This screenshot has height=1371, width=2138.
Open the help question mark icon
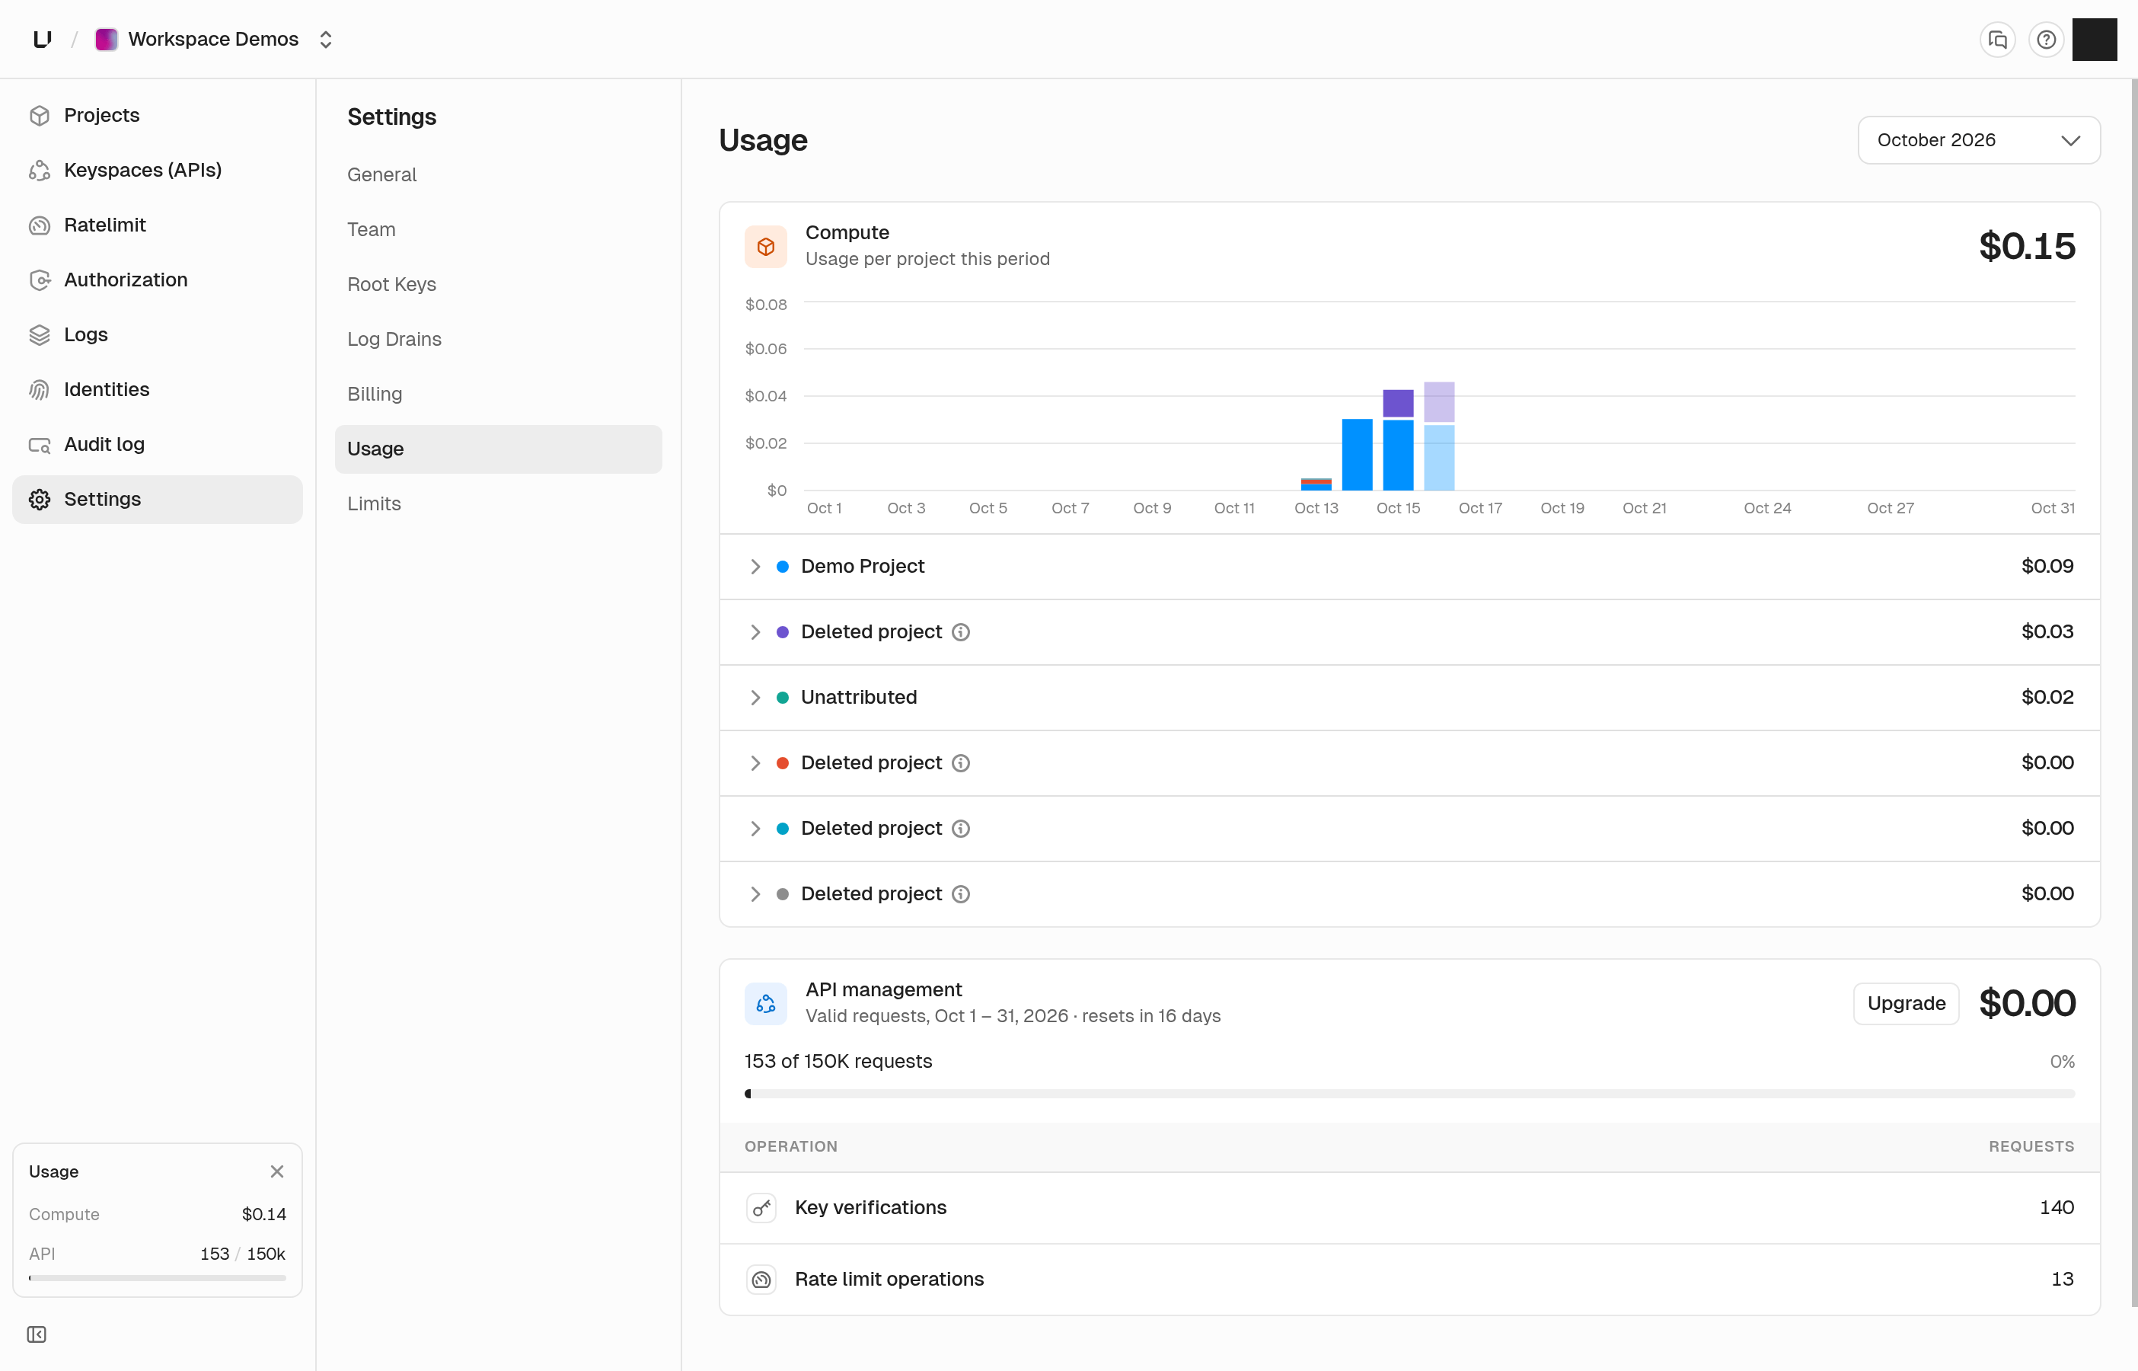(x=2045, y=39)
